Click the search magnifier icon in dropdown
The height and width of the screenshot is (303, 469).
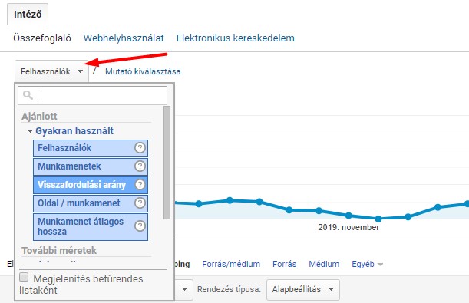[28, 95]
